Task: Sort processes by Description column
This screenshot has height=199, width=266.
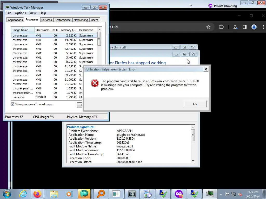Action: [87, 30]
